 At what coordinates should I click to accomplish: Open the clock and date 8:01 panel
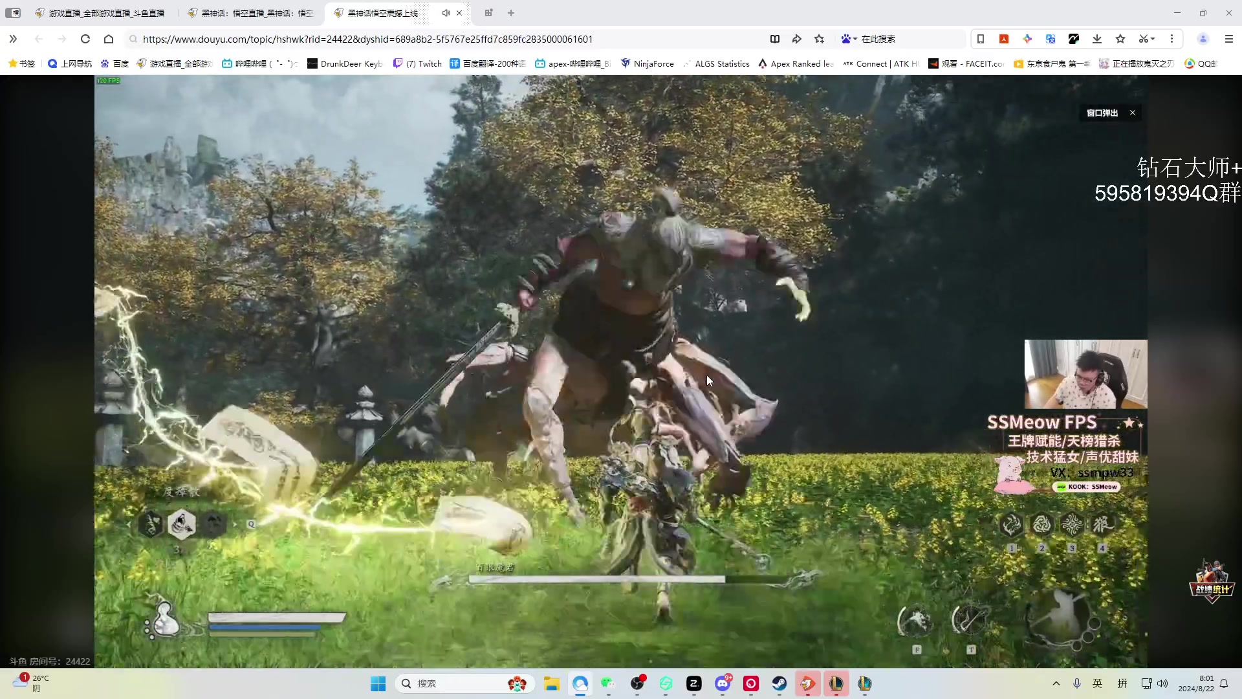pyautogui.click(x=1196, y=683)
